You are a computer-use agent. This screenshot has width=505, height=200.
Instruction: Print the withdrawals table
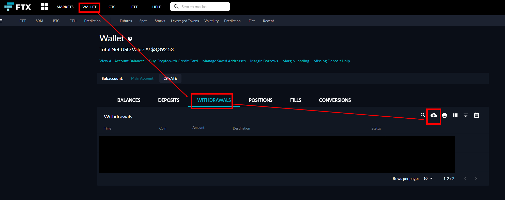tap(445, 115)
